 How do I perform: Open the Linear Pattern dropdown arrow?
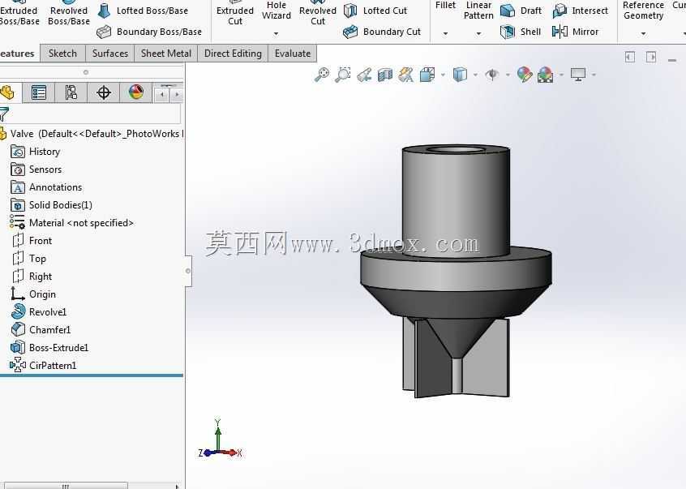pyautogui.click(x=478, y=33)
